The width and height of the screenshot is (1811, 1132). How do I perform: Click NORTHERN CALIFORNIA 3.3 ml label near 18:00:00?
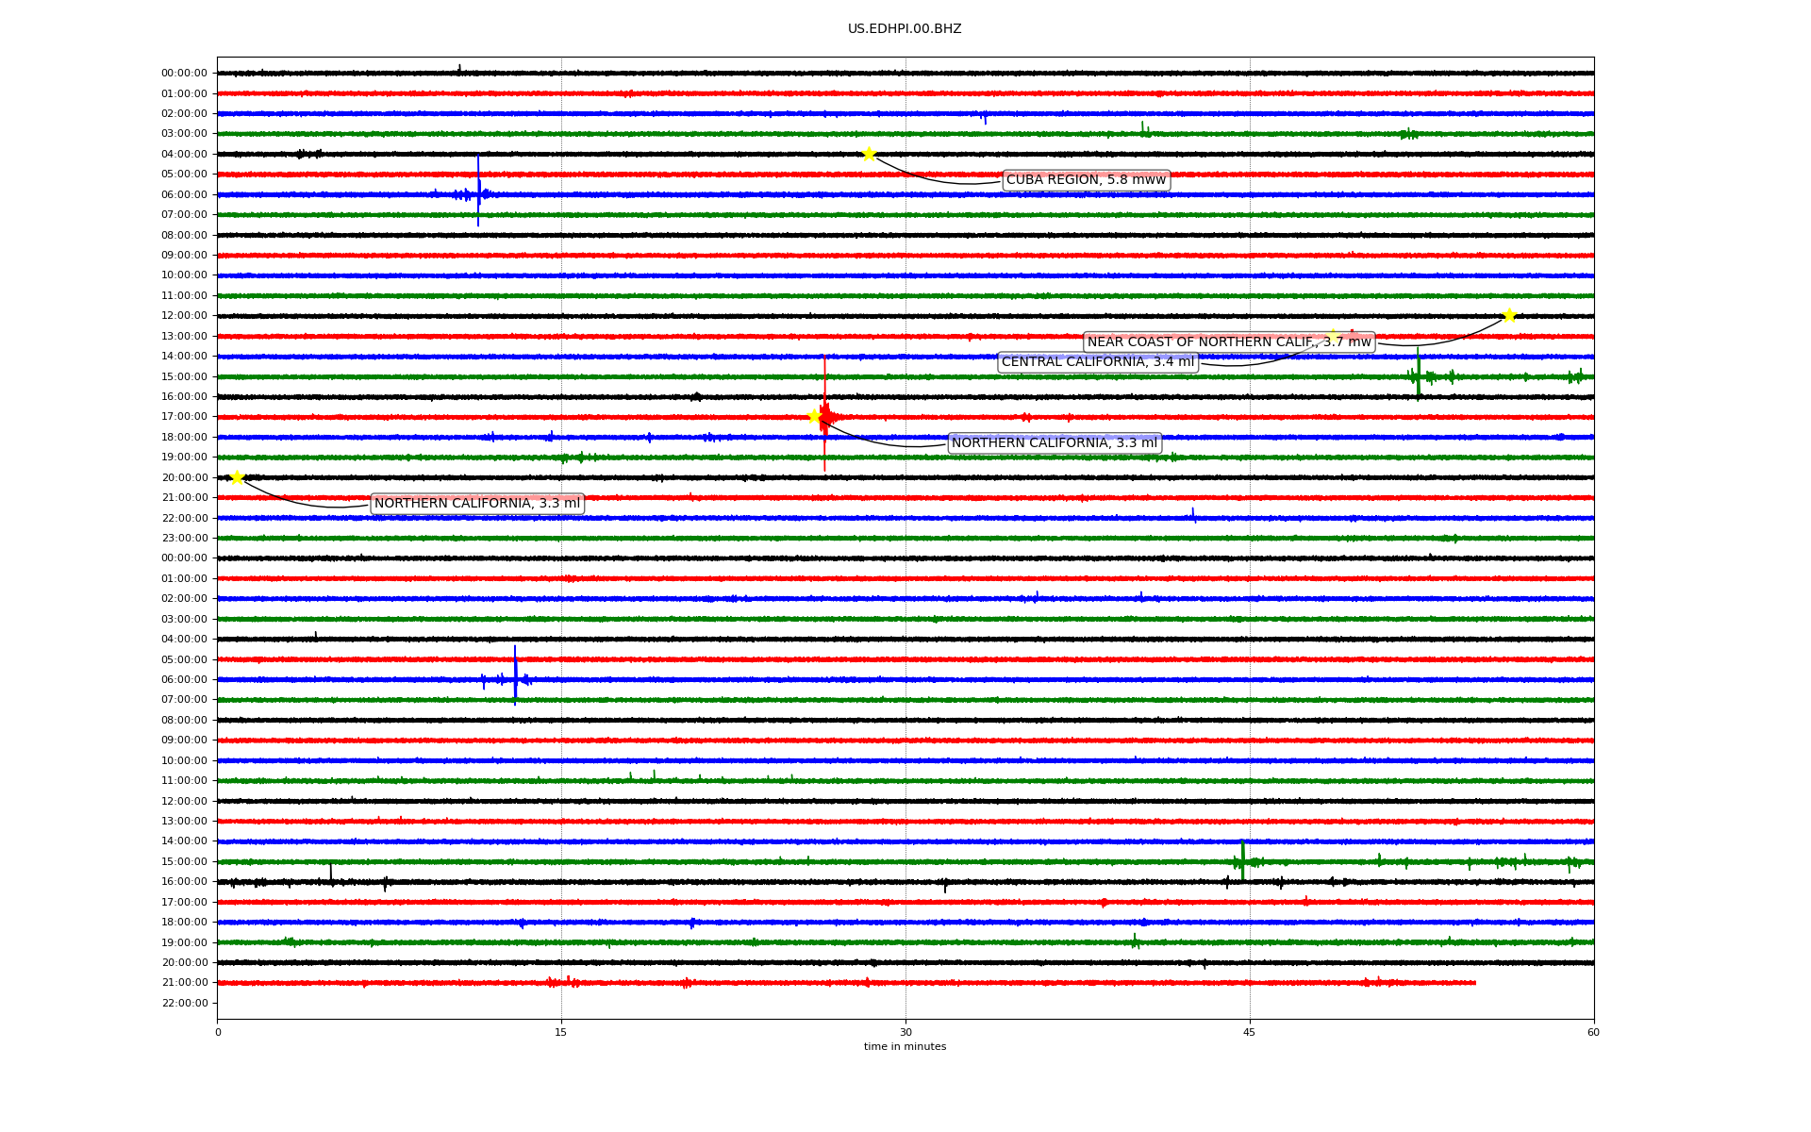[x=1054, y=443]
